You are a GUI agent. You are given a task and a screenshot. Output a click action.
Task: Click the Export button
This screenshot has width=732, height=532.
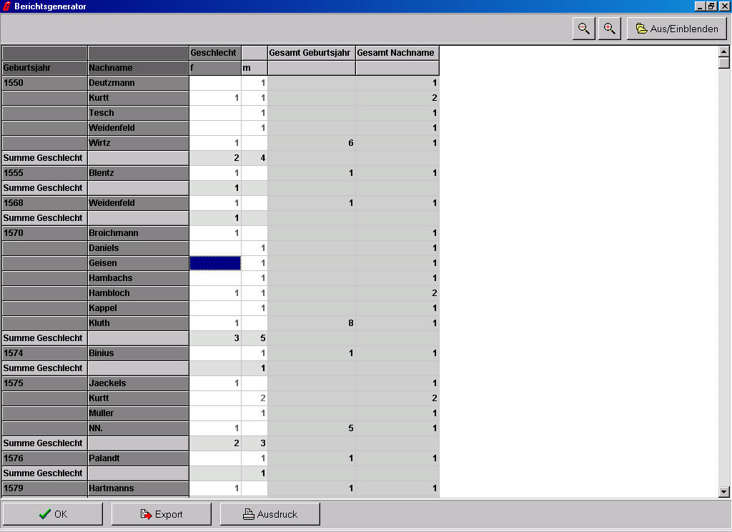point(162,514)
